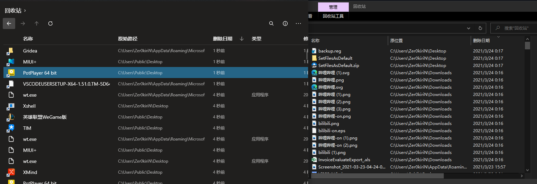
Task: Click the forward arrow navigation button
Action: coord(23,23)
